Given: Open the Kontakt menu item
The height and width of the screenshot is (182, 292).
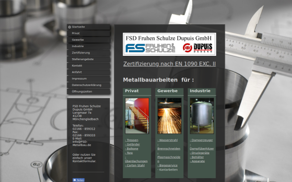Looking at the screenshot, I should (89, 66).
